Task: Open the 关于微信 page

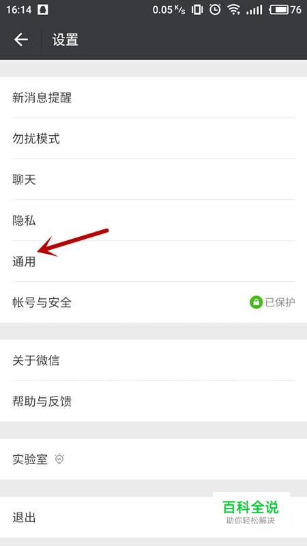Action: click(153, 360)
